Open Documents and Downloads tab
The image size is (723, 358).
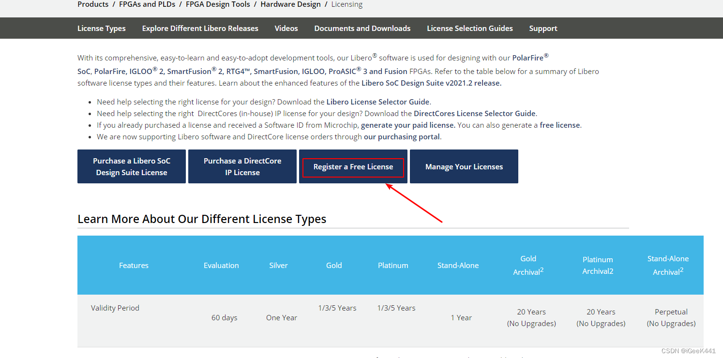(362, 29)
